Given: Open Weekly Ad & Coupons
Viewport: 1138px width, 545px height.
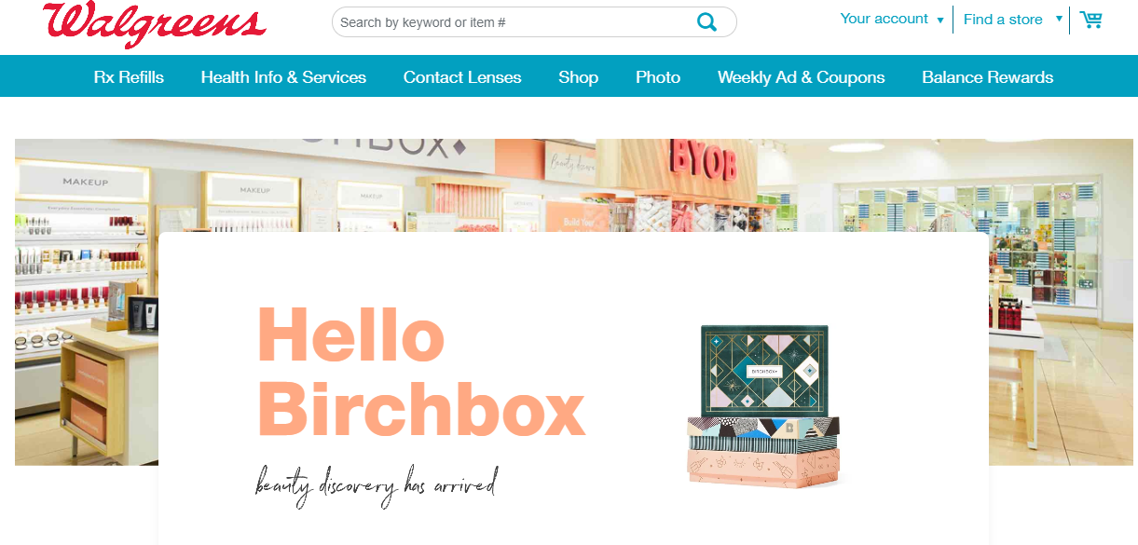Looking at the screenshot, I should 802,77.
